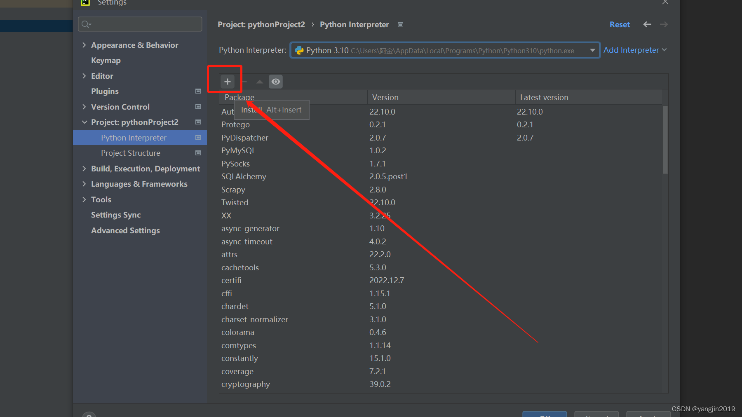Collapse Project: pythonProject2 section
The image size is (742, 417).
84,122
